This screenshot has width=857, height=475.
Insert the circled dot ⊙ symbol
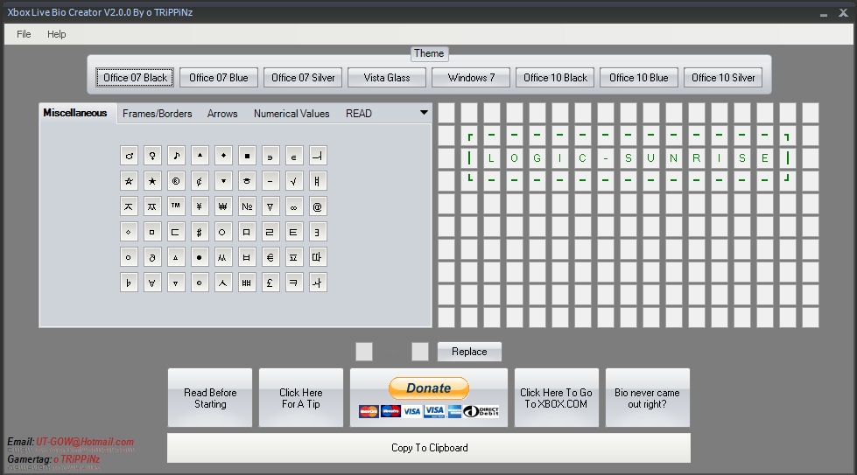pos(200,283)
